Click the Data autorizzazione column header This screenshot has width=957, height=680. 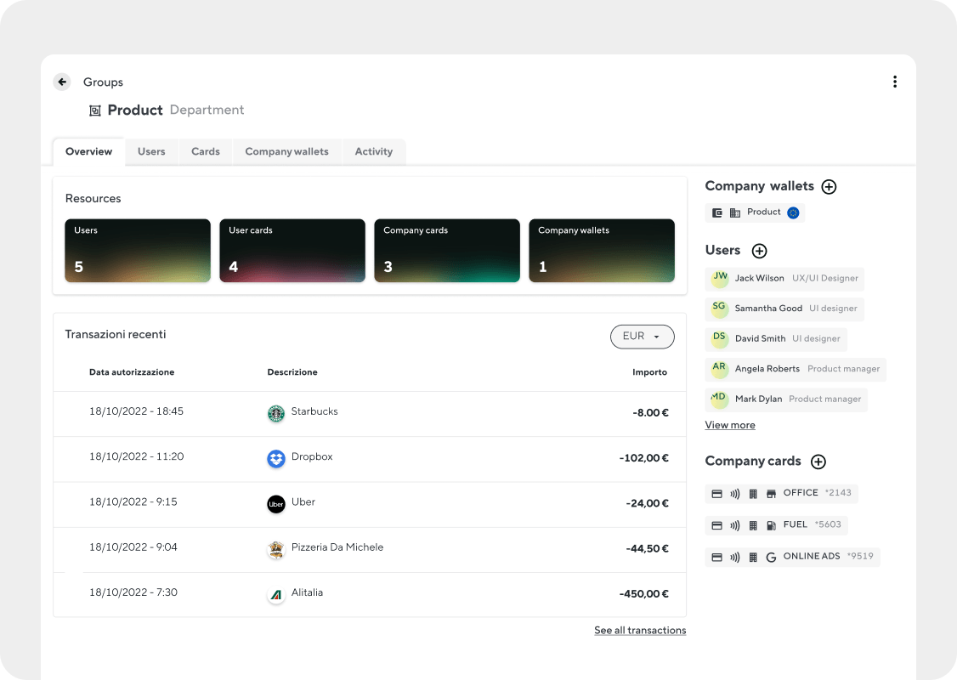click(x=132, y=372)
